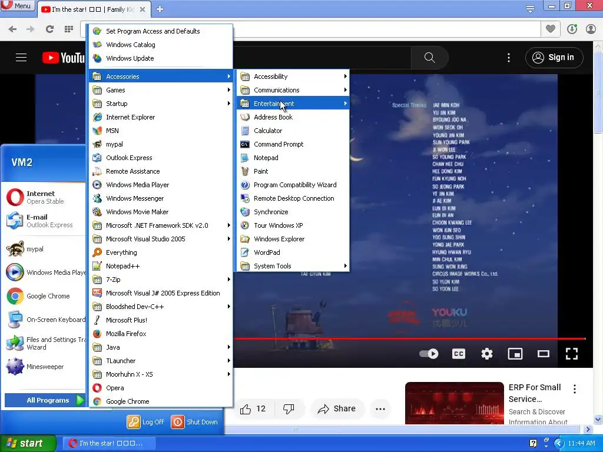Dislike the YouTube video
Viewport: 603px width, 452px height.
pos(289,409)
